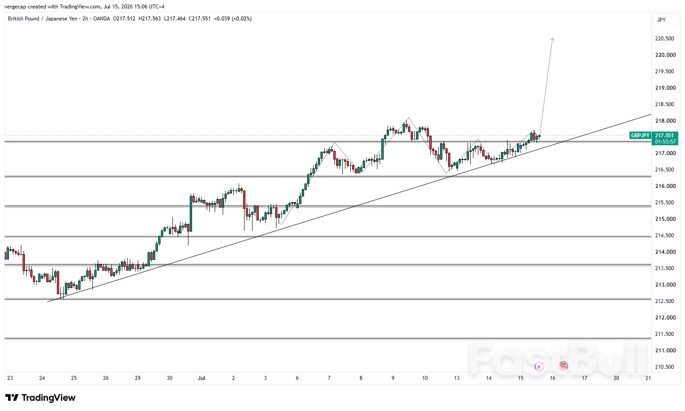685x411 pixels.
Task: Click date 10 on the time axis
Action: pyautogui.click(x=425, y=378)
